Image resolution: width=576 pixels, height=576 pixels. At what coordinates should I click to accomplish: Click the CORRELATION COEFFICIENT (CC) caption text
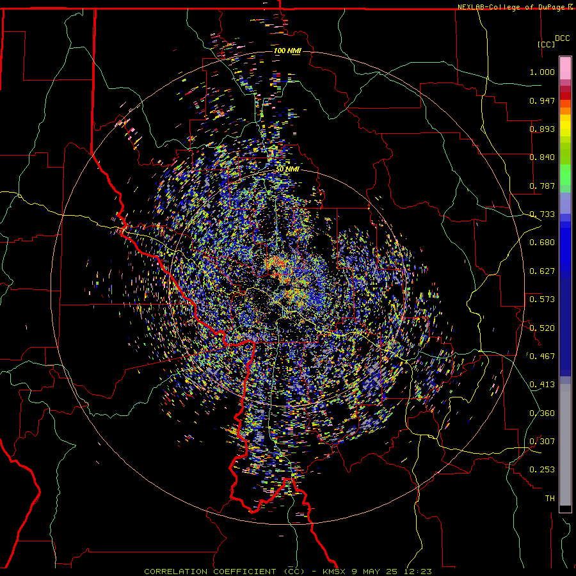225,572
